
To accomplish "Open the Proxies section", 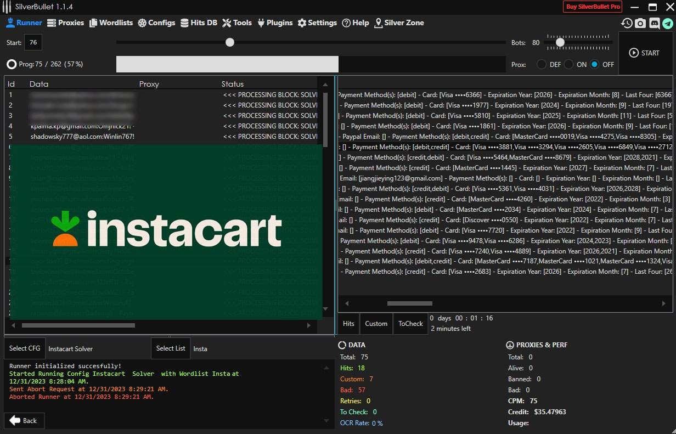I will [x=66, y=22].
